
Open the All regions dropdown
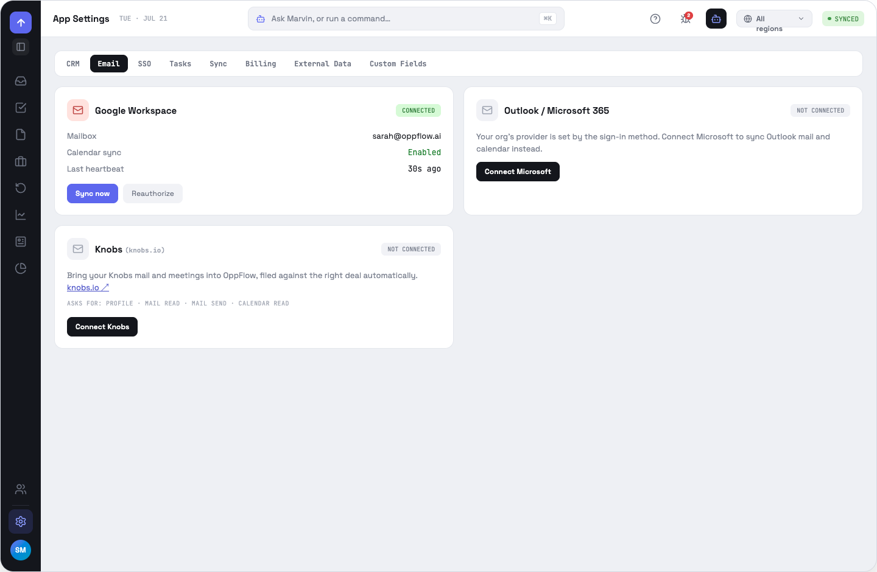pos(774,19)
